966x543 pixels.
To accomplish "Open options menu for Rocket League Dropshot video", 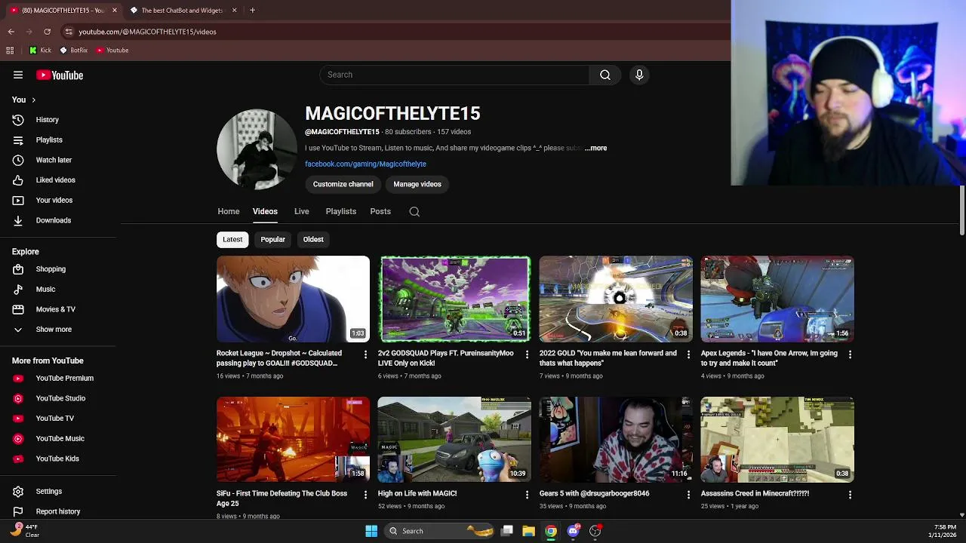I will pyautogui.click(x=365, y=354).
